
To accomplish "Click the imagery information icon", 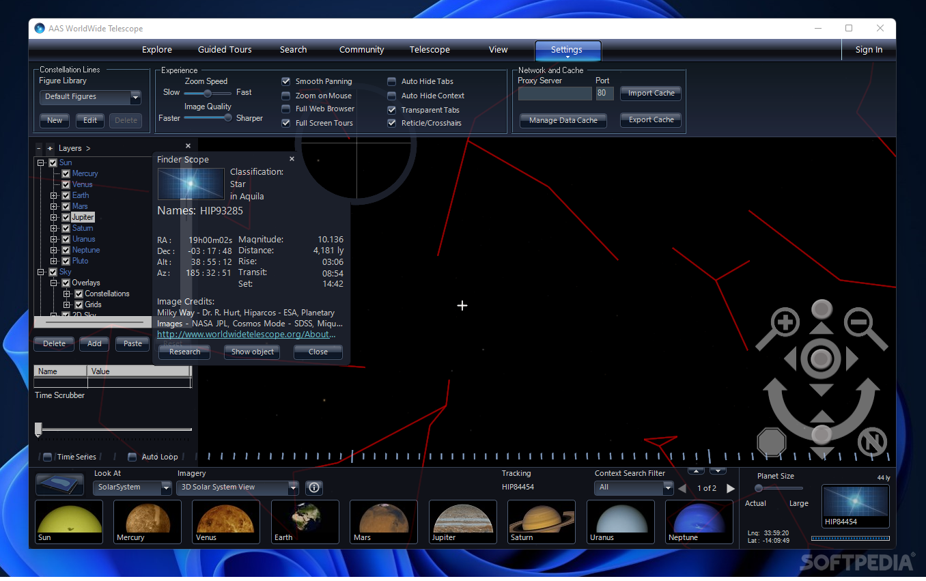I will 314,487.
